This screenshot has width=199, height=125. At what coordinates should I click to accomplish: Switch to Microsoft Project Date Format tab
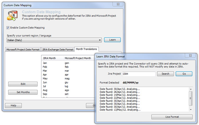23,50
